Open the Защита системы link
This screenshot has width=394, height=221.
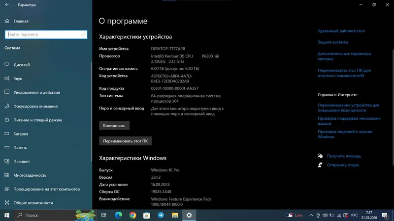click(333, 42)
